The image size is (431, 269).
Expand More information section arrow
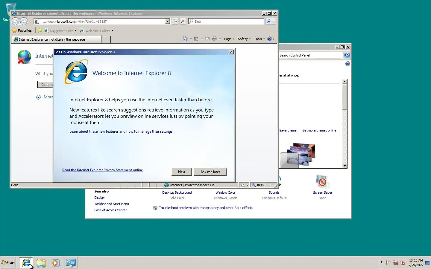(x=38, y=97)
